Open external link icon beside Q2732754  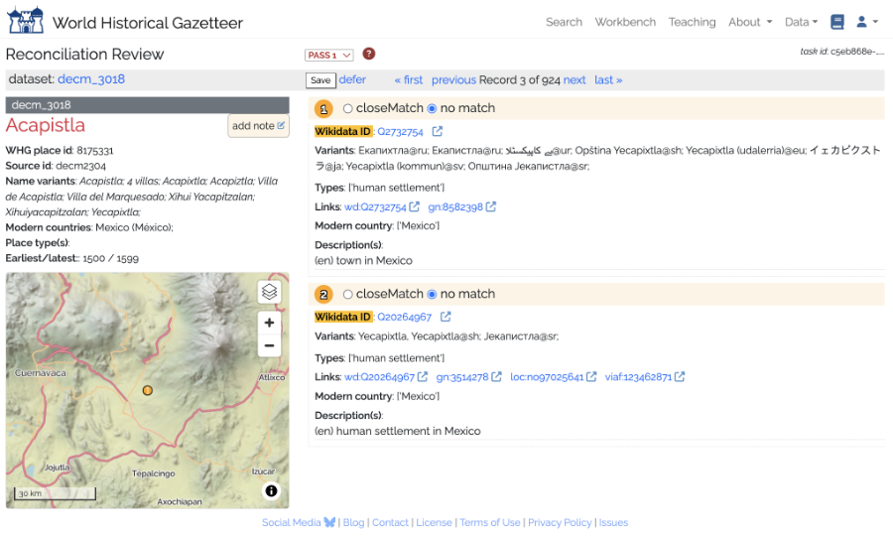point(438,131)
